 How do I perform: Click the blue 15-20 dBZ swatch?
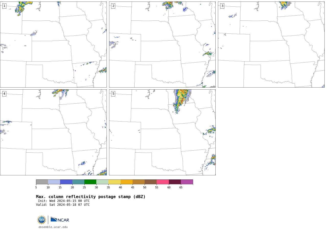click(66, 182)
